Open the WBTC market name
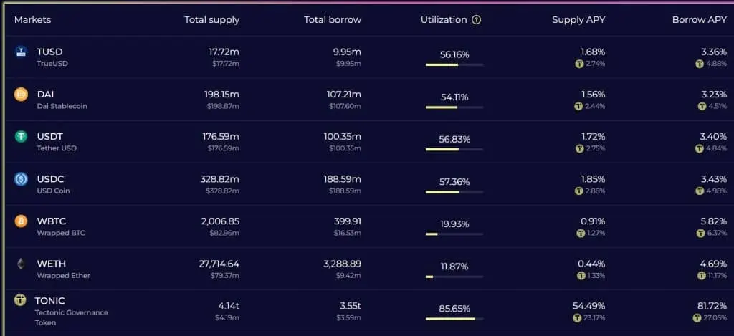734x336 pixels. point(52,221)
